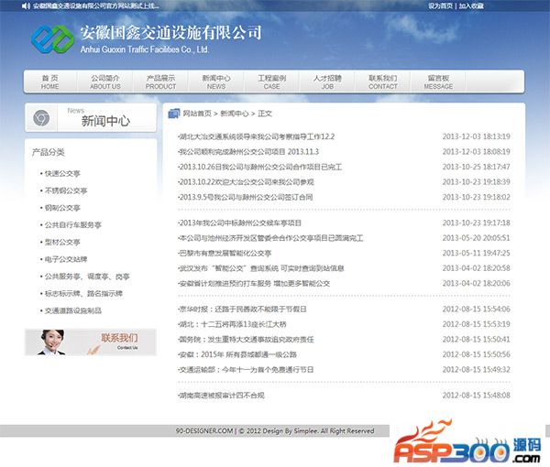
Task: Select 公共自行车服务亭 product category
Action: pyautogui.click(x=72, y=224)
